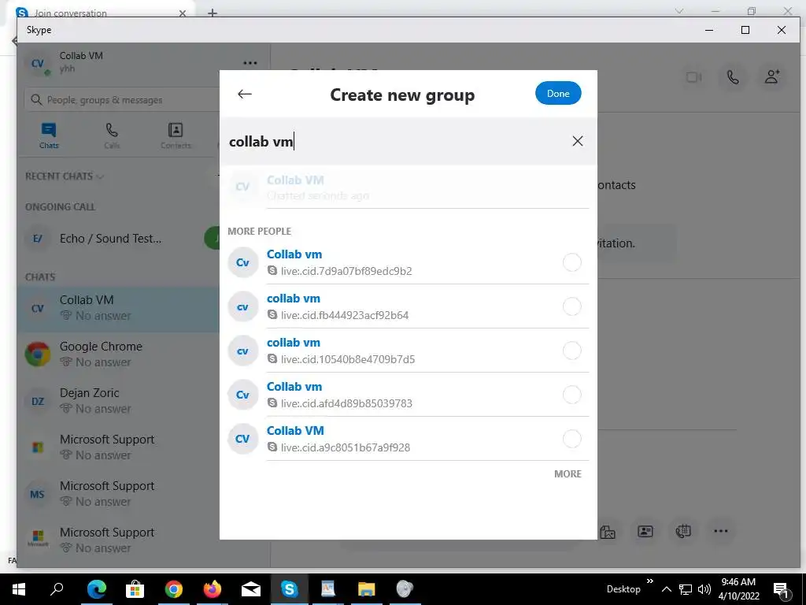Click the add people to group icon
This screenshot has width=806, height=605.
772,77
